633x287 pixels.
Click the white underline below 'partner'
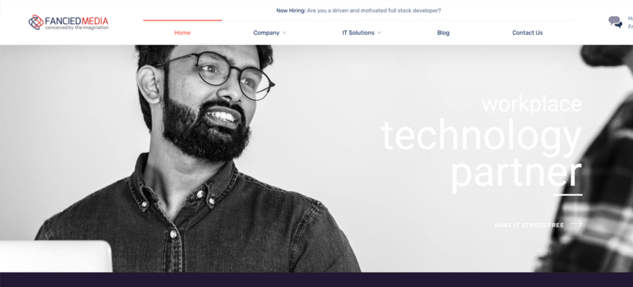(568, 195)
